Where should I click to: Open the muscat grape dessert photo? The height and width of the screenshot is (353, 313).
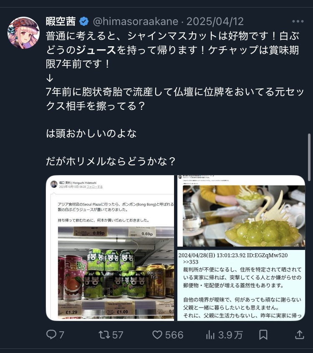(241, 211)
